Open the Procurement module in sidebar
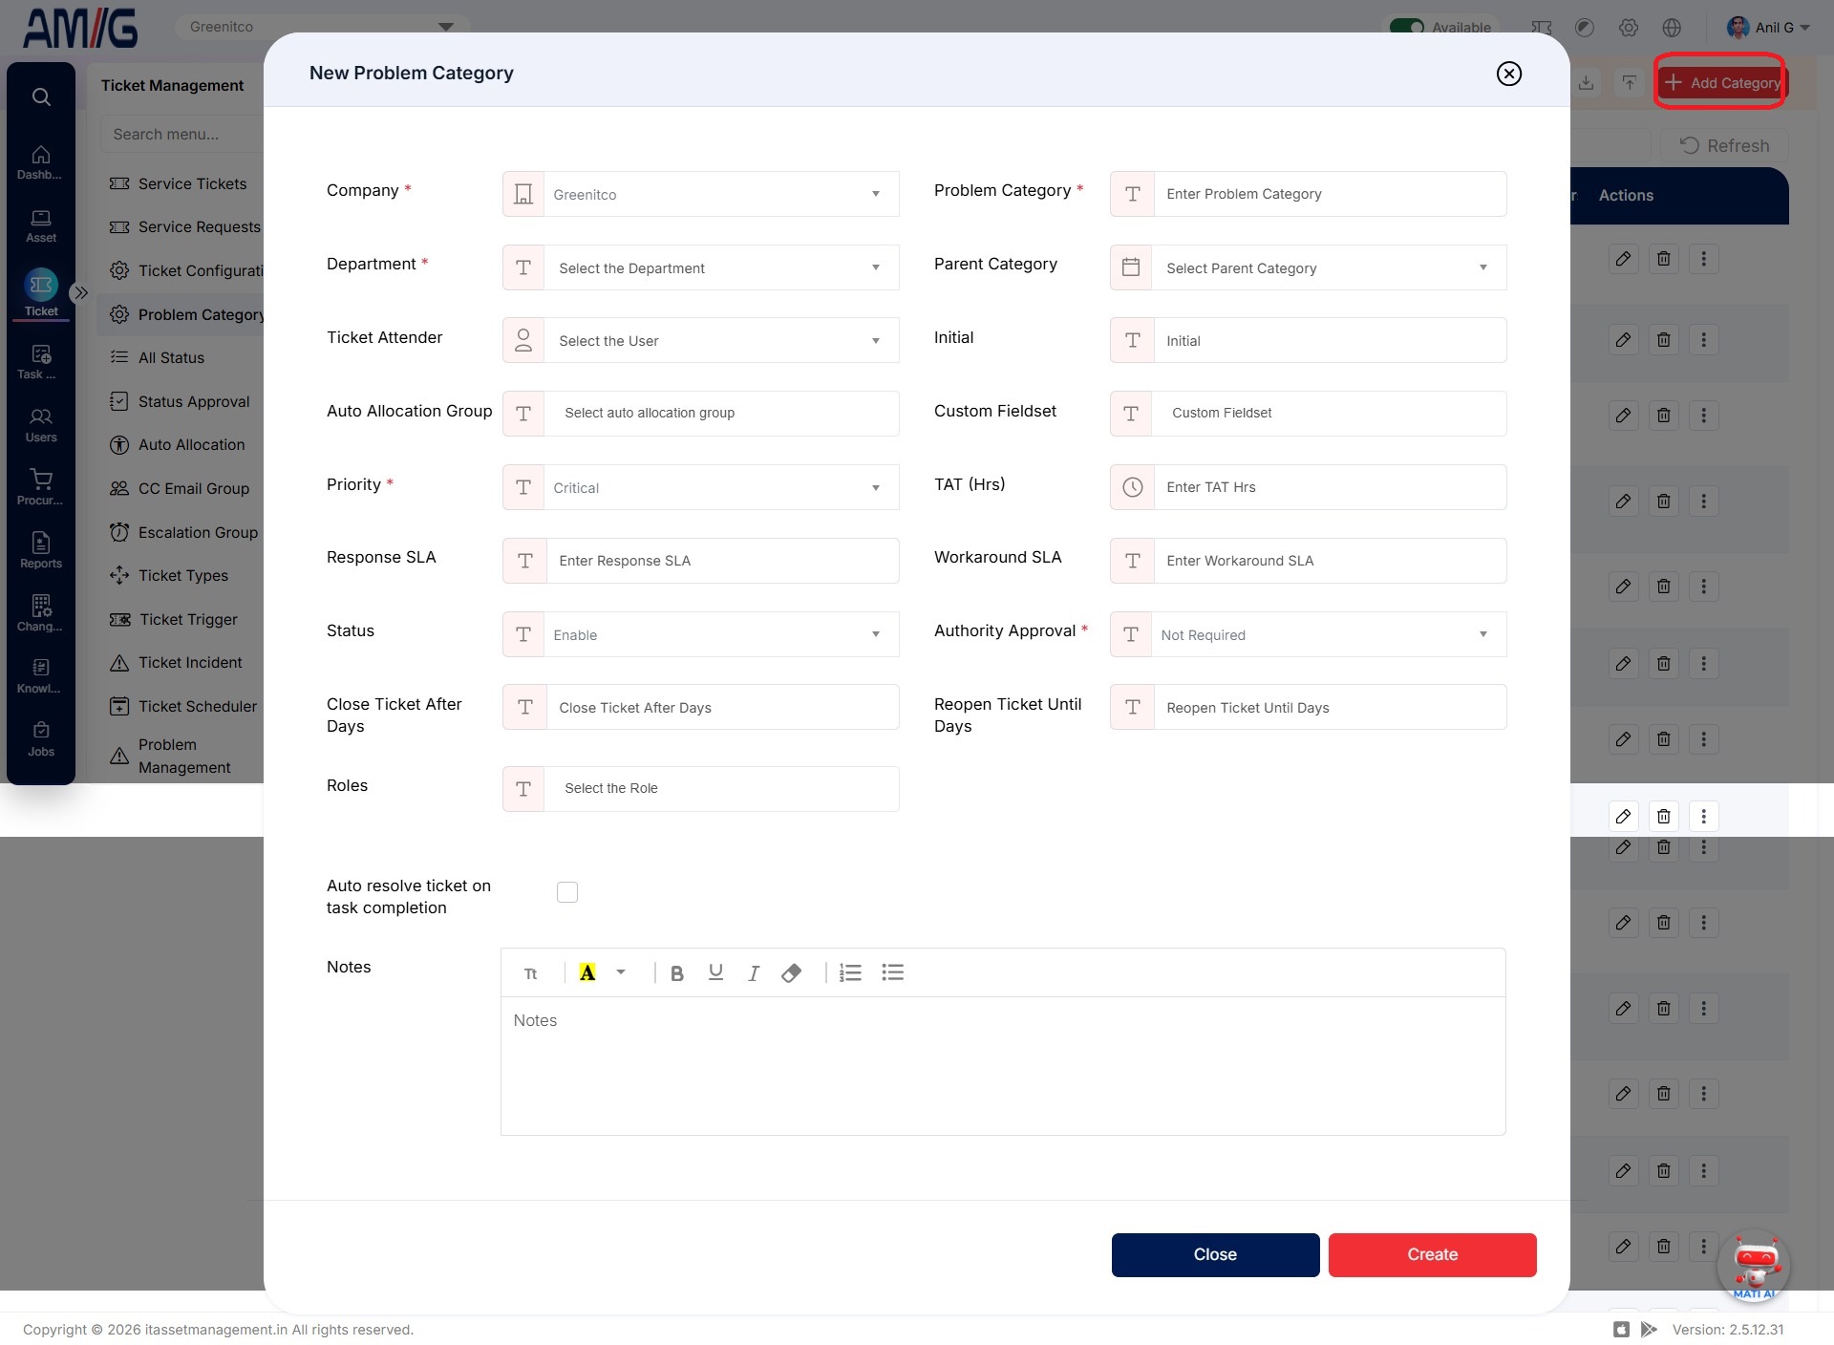The image size is (1834, 1345). coord(40,488)
